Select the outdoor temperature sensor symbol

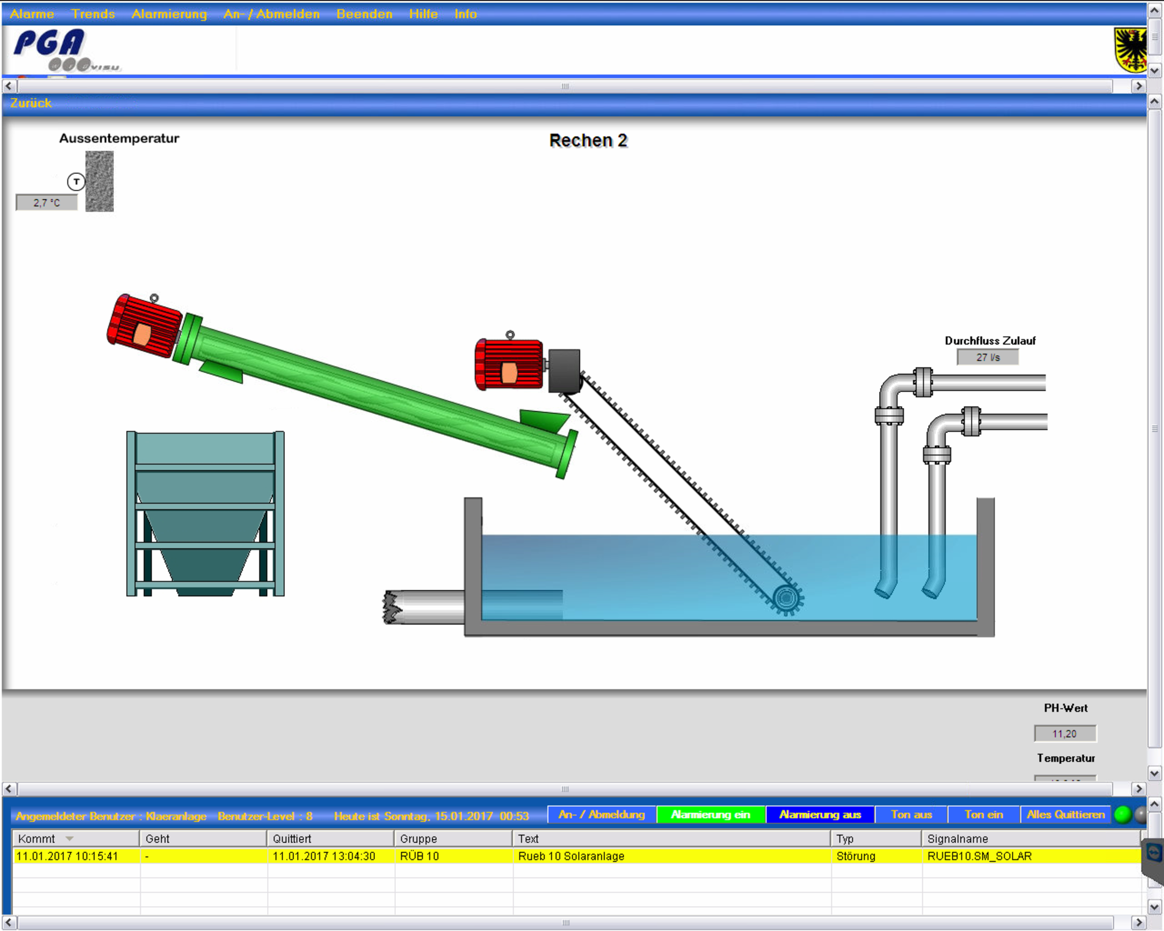pos(76,181)
